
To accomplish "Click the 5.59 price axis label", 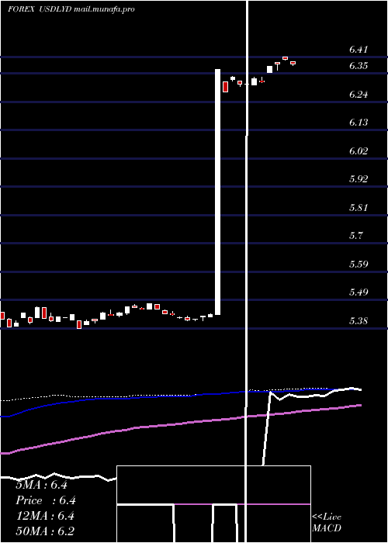I will tap(359, 264).
